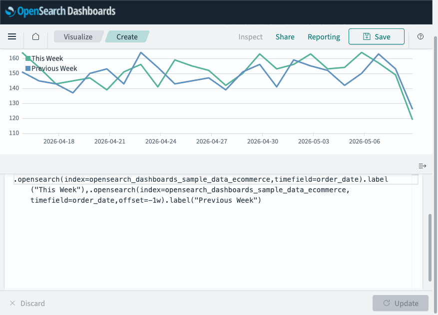This screenshot has width=438, height=315.
Task: Click the OpenSearch Dashboards logo
Action: [x=60, y=11]
